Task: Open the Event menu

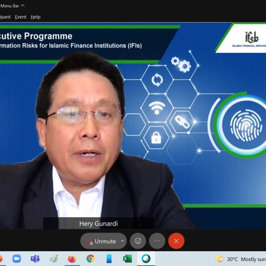Action: pos(20,17)
